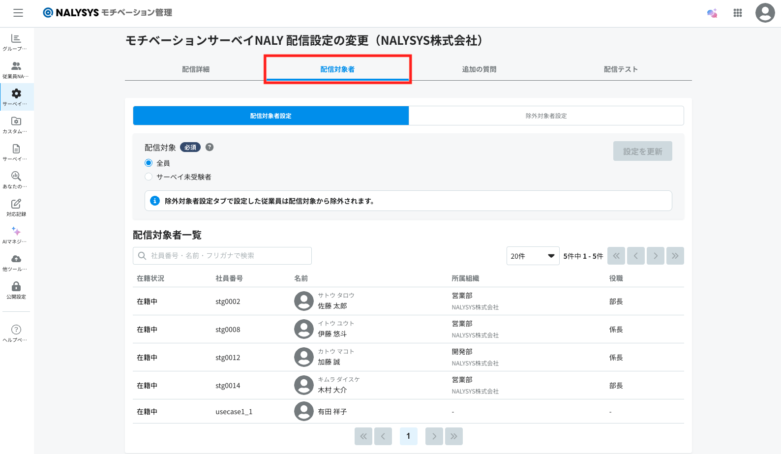Viewport: 781px width, 454px height.
Task: Switch to the 配信テスト tab
Action: point(621,69)
